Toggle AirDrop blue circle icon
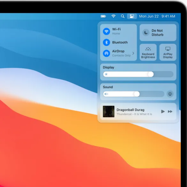The width and height of the screenshot is (187, 187). click(x=106, y=53)
